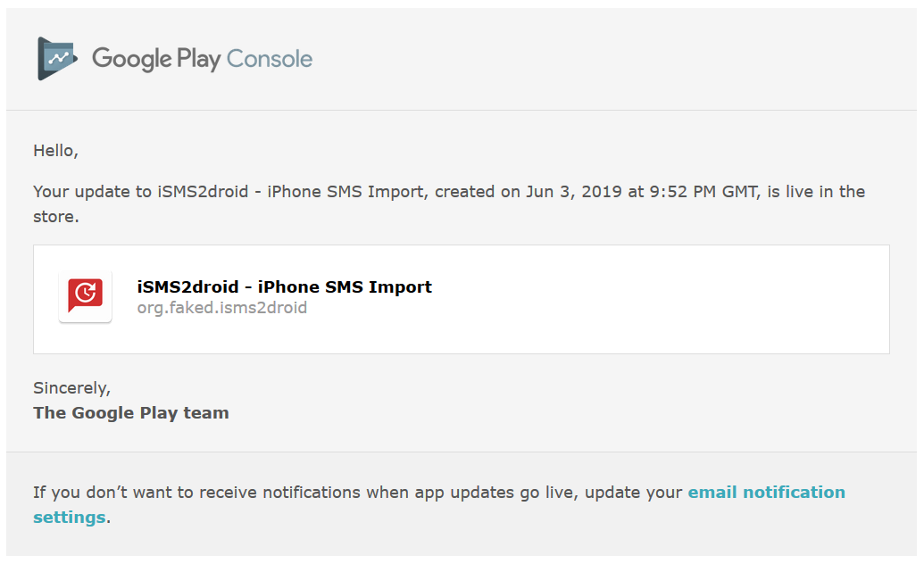The height and width of the screenshot is (564, 924).
Task: Click the Google Play Console logo icon
Action: pos(58,58)
